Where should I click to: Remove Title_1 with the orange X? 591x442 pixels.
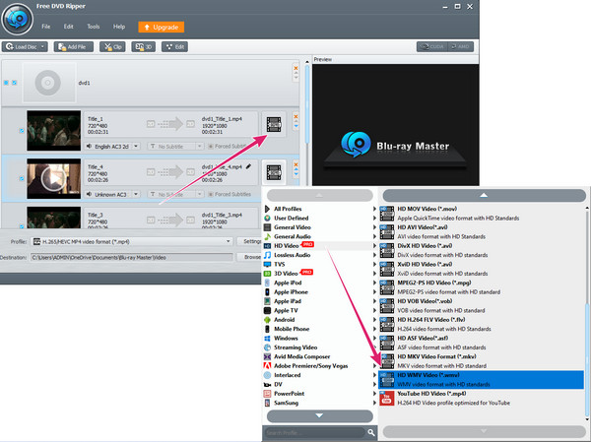click(295, 116)
